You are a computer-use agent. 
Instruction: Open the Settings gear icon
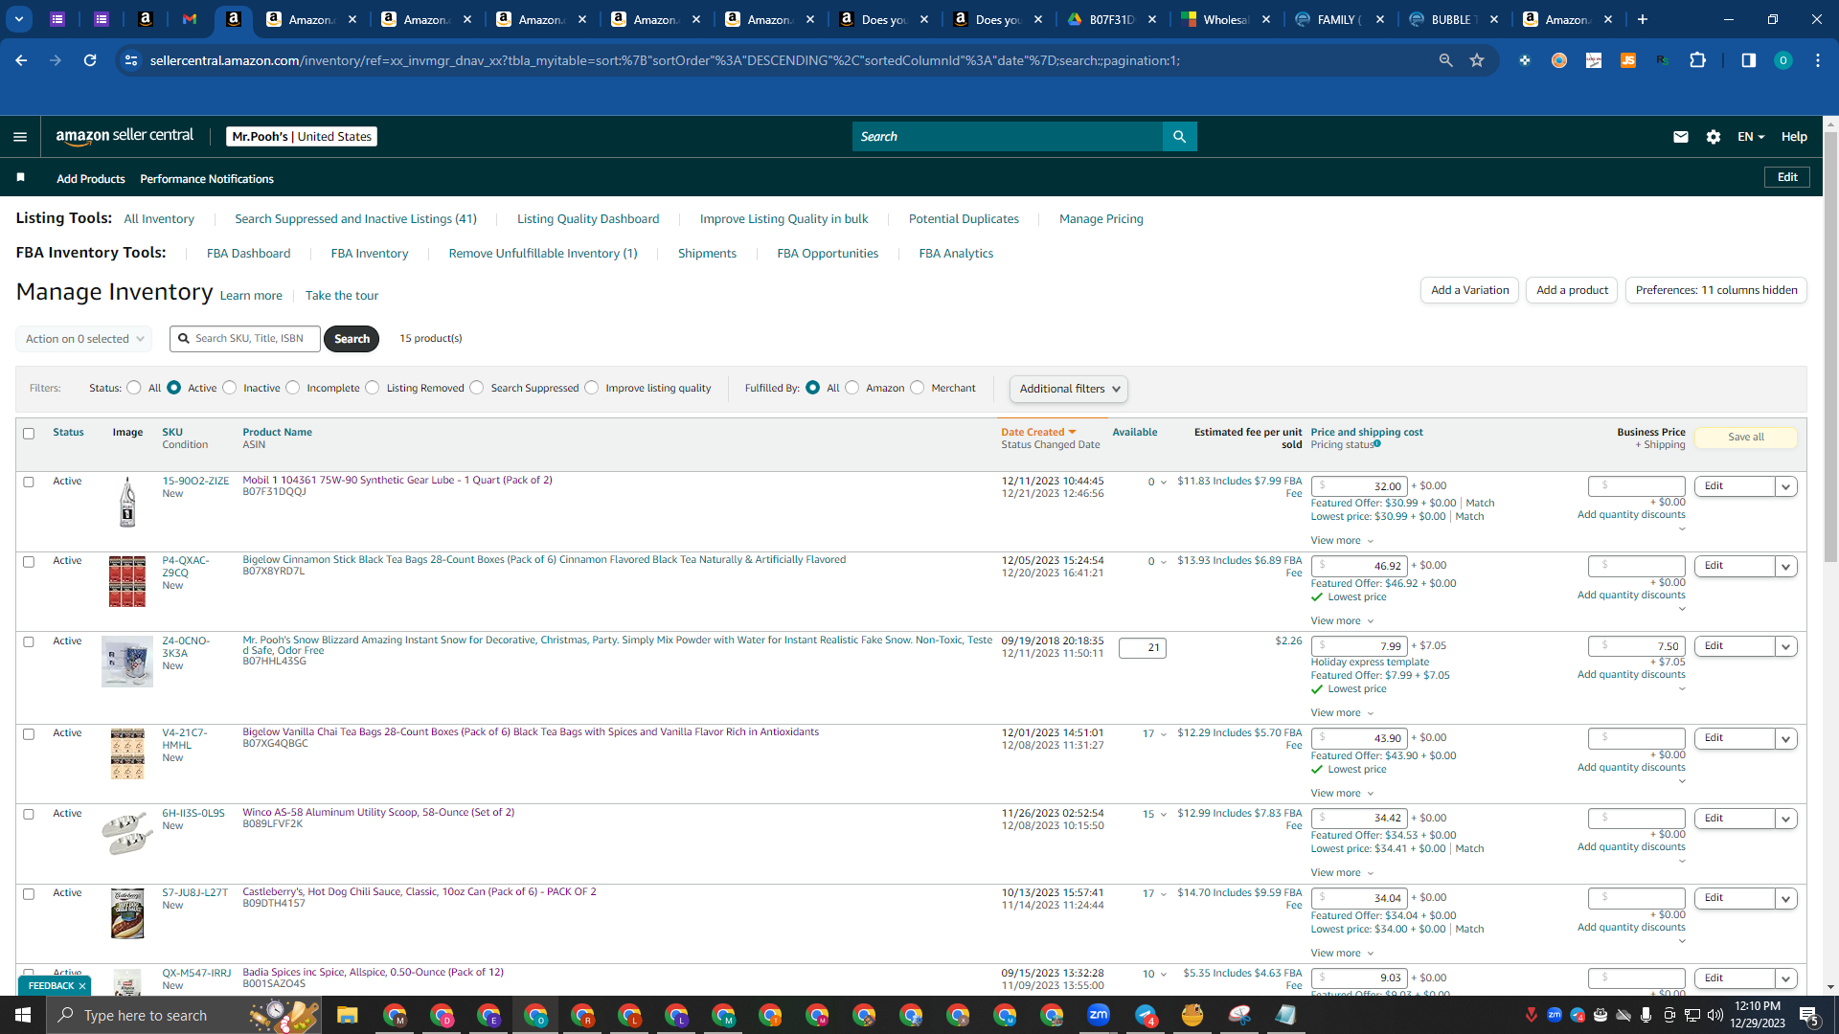pos(1714,137)
